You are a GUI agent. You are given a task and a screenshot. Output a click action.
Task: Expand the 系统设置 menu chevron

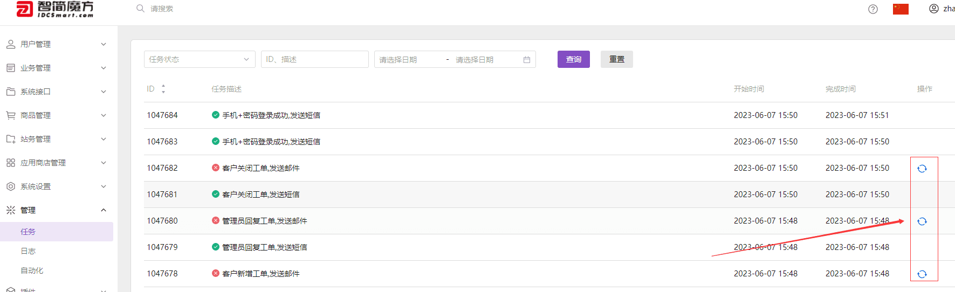[x=104, y=186]
